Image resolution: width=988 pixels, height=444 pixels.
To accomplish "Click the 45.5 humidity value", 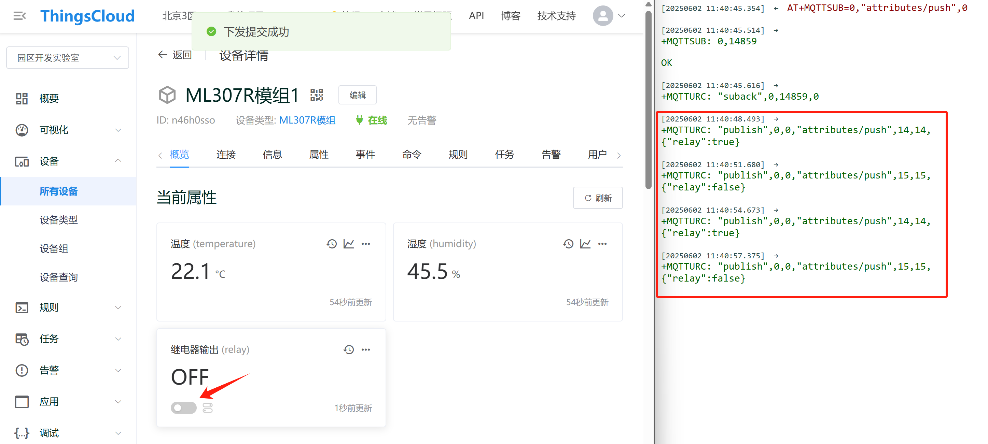I will tap(427, 272).
